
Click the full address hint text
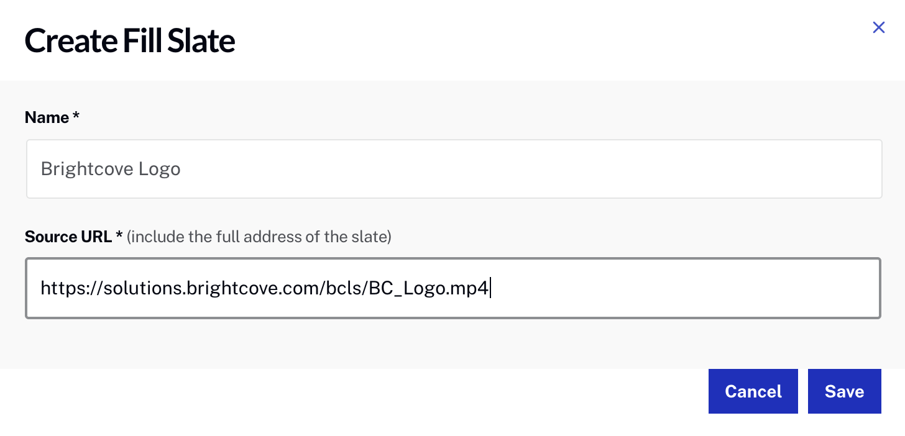point(259,237)
